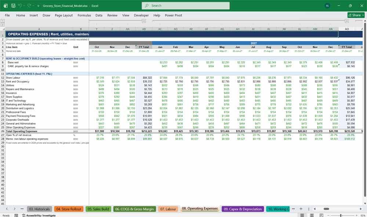Click vertical scrollbar up arrow
The width and height of the screenshot is (367, 217).
tap(365, 21)
